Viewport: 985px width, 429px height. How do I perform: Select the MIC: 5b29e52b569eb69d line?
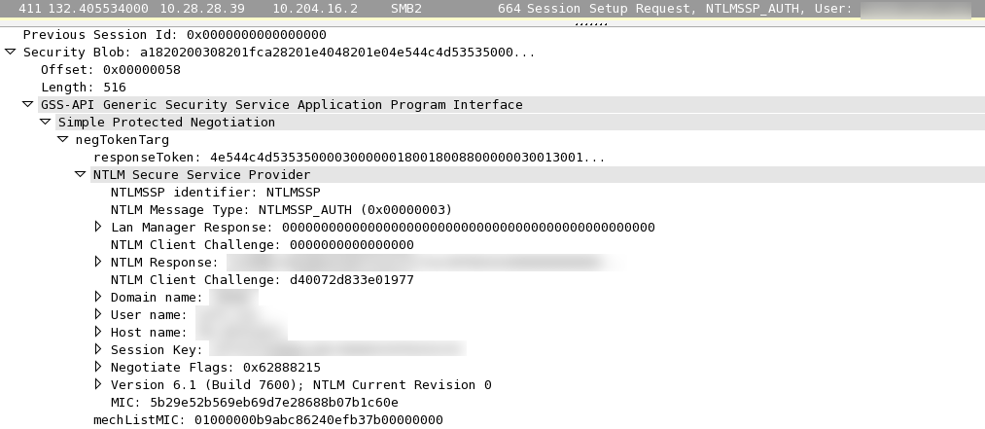click(255, 402)
